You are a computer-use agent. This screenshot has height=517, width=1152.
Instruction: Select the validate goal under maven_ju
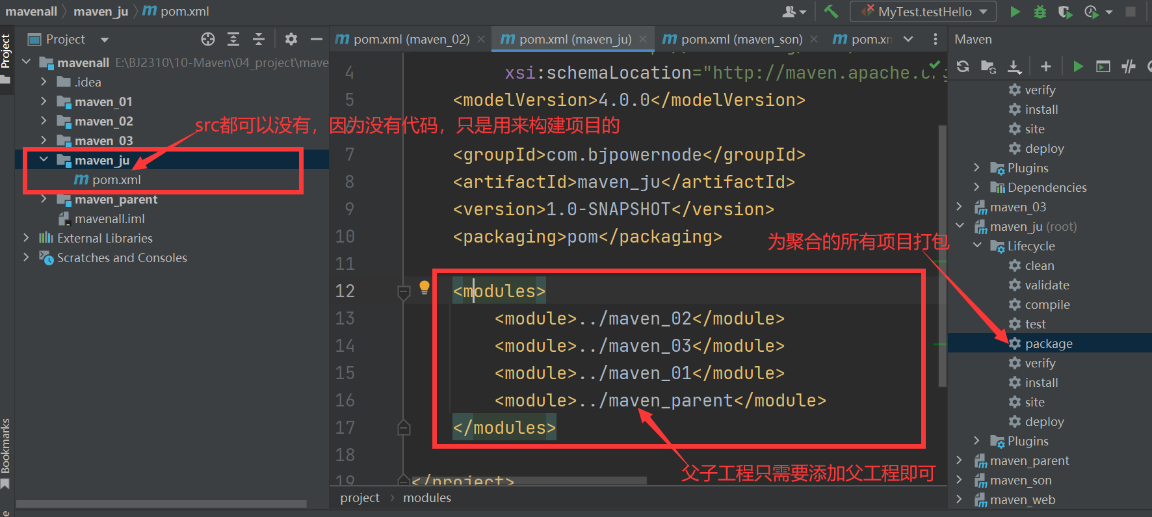pos(1047,285)
